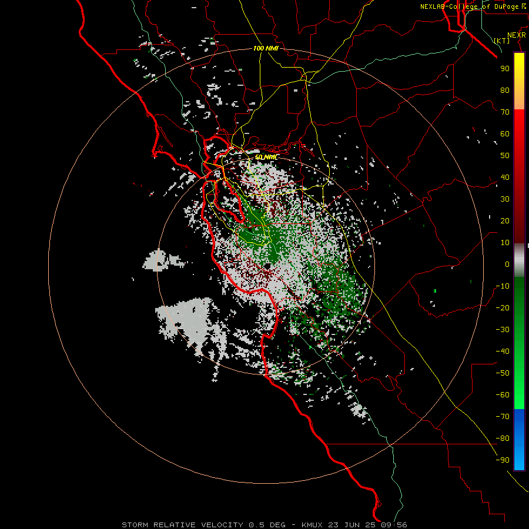Select the -40 knot label on color scale

point(503,351)
